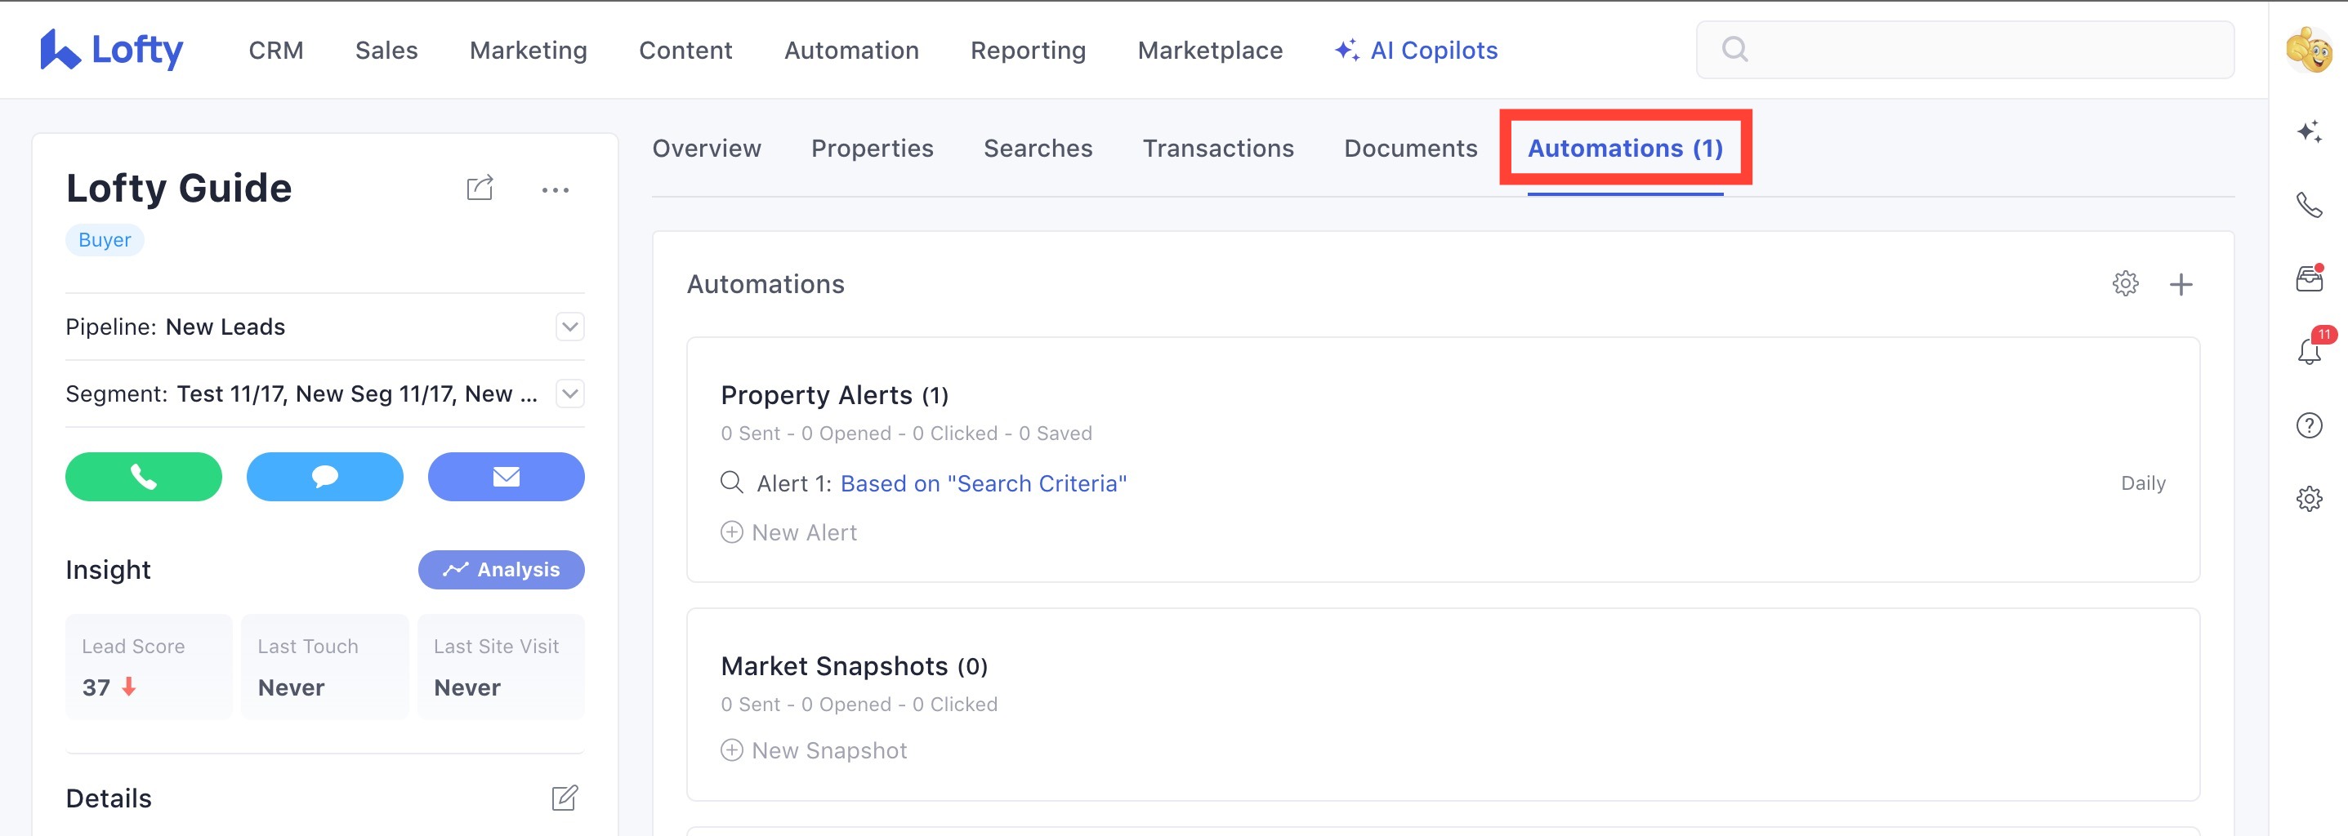Open the share icon beside Lofty Guide
This screenshot has height=836, width=2348.
click(x=480, y=189)
